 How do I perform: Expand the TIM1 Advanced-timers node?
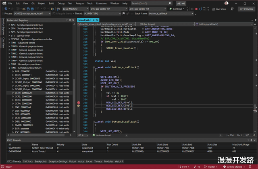point(9,43)
